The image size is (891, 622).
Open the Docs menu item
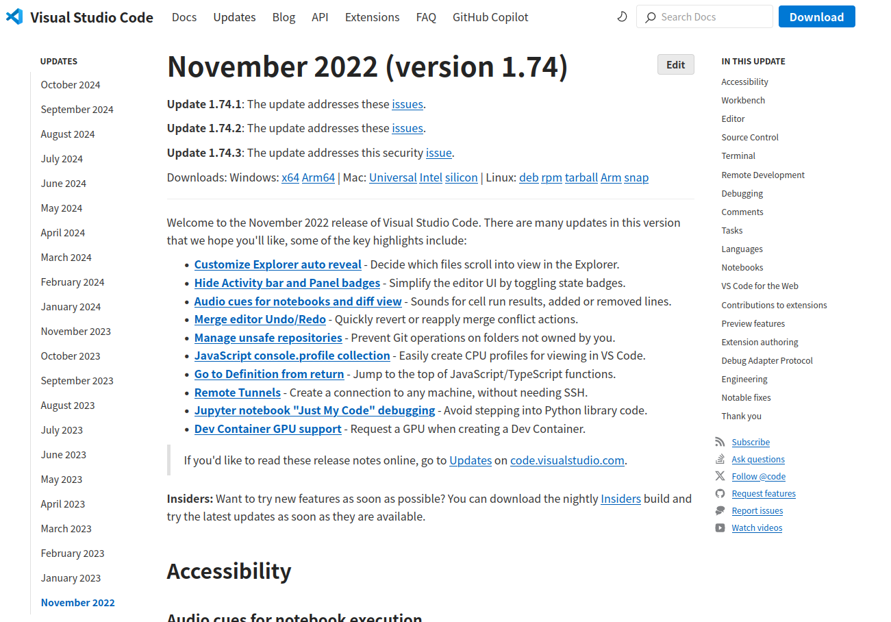184,17
